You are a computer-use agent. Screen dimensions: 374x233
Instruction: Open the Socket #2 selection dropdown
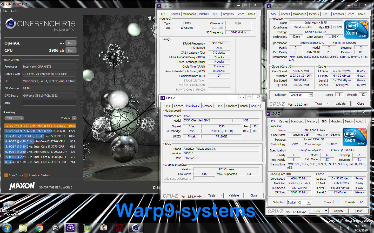point(309,202)
